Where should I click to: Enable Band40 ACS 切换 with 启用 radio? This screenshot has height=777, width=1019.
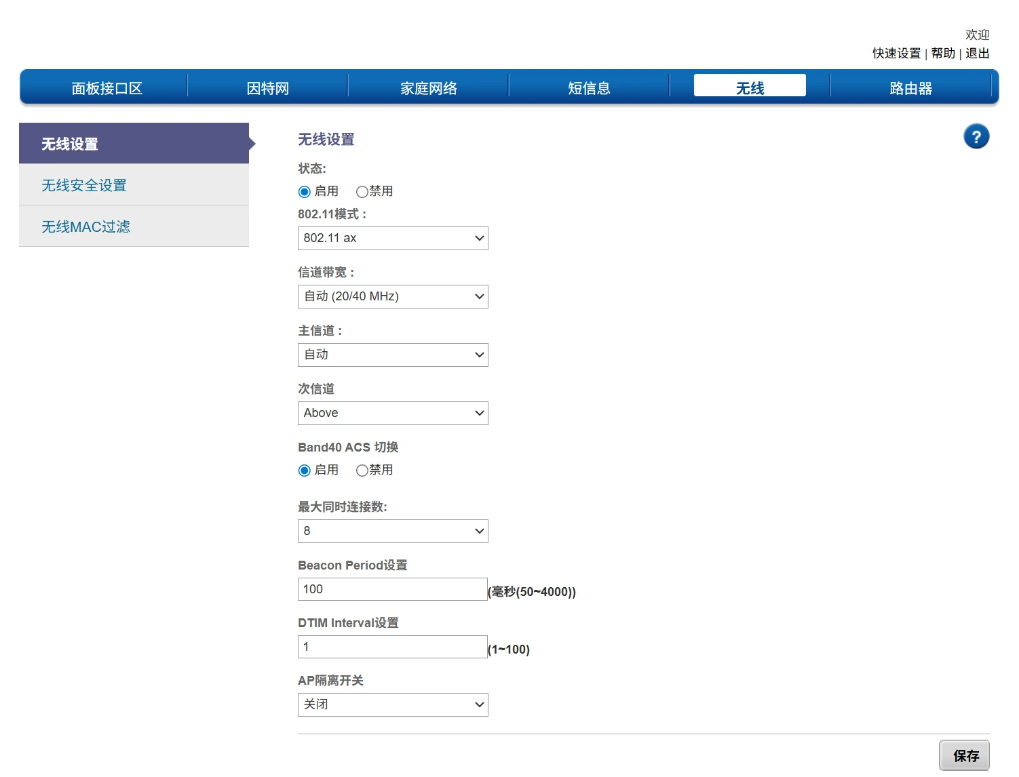point(305,471)
